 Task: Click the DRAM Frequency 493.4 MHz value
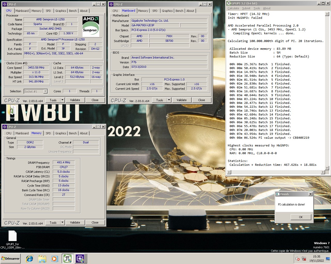tap(64, 162)
